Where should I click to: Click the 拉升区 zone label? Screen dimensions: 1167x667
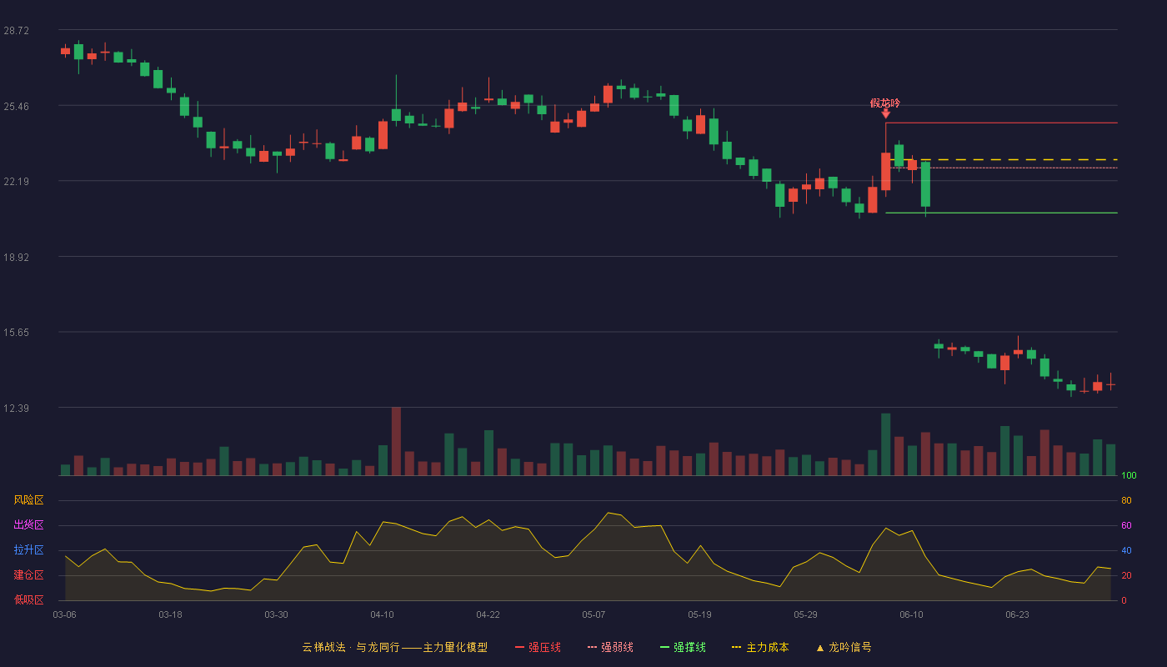(x=28, y=550)
